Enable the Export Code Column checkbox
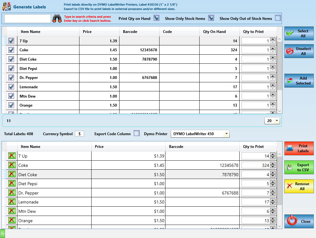The image size is (316, 238). click(137, 133)
